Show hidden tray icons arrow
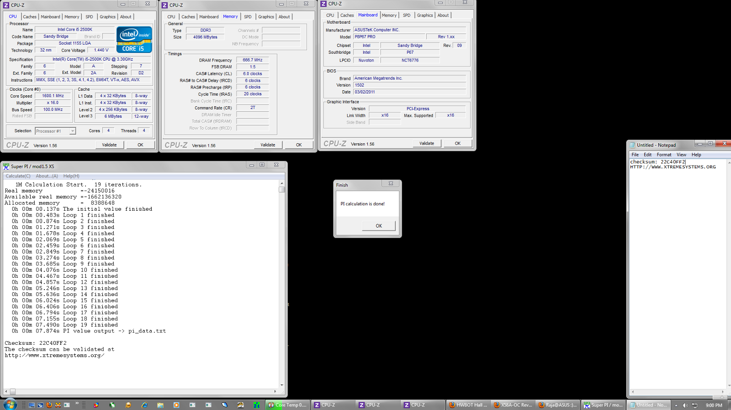 pyautogui.click(x=676, y=405)
